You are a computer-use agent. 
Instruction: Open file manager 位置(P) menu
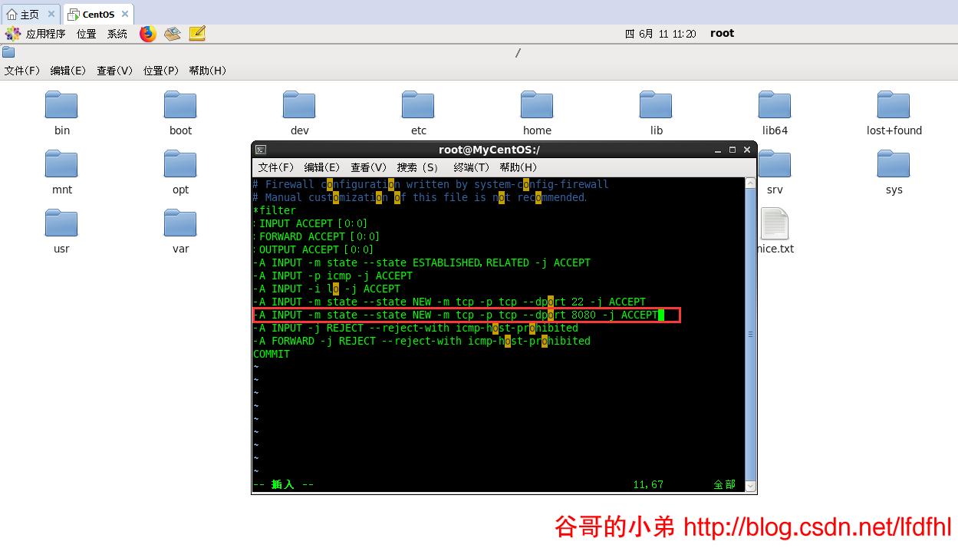tap(161, 71)
